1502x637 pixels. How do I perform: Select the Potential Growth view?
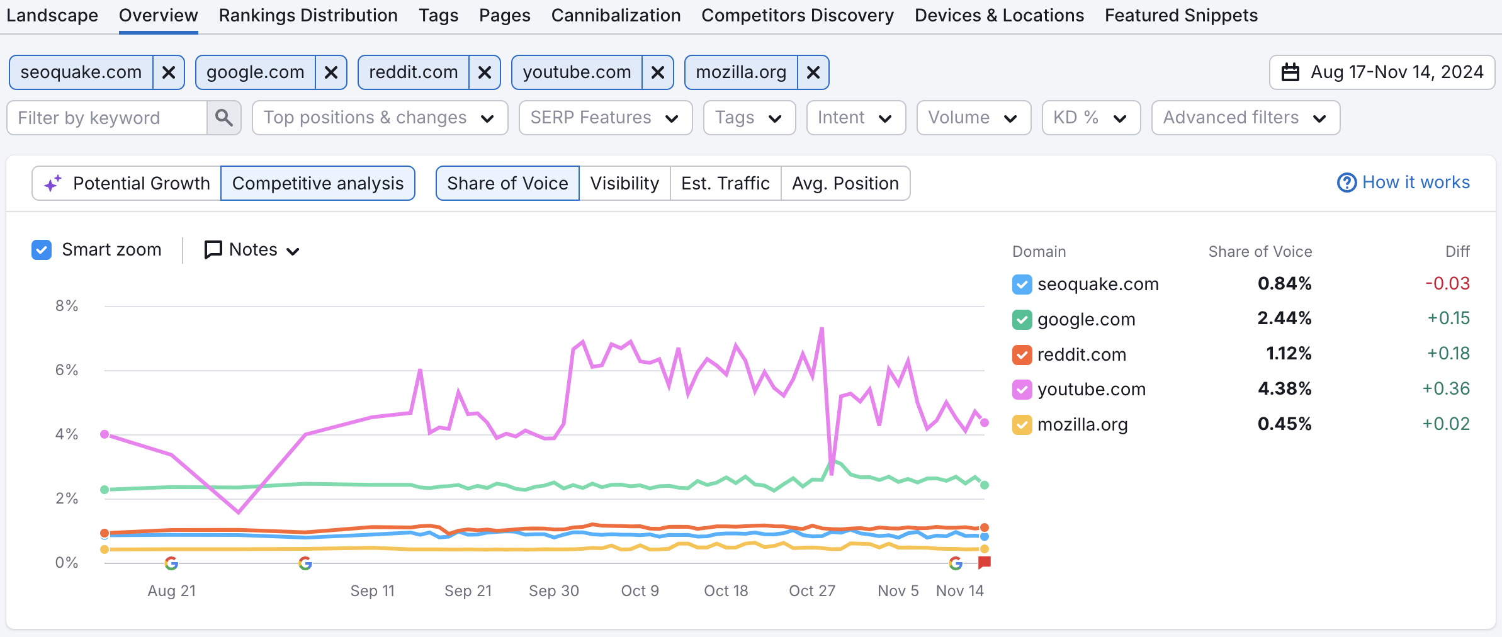(127, 183)
